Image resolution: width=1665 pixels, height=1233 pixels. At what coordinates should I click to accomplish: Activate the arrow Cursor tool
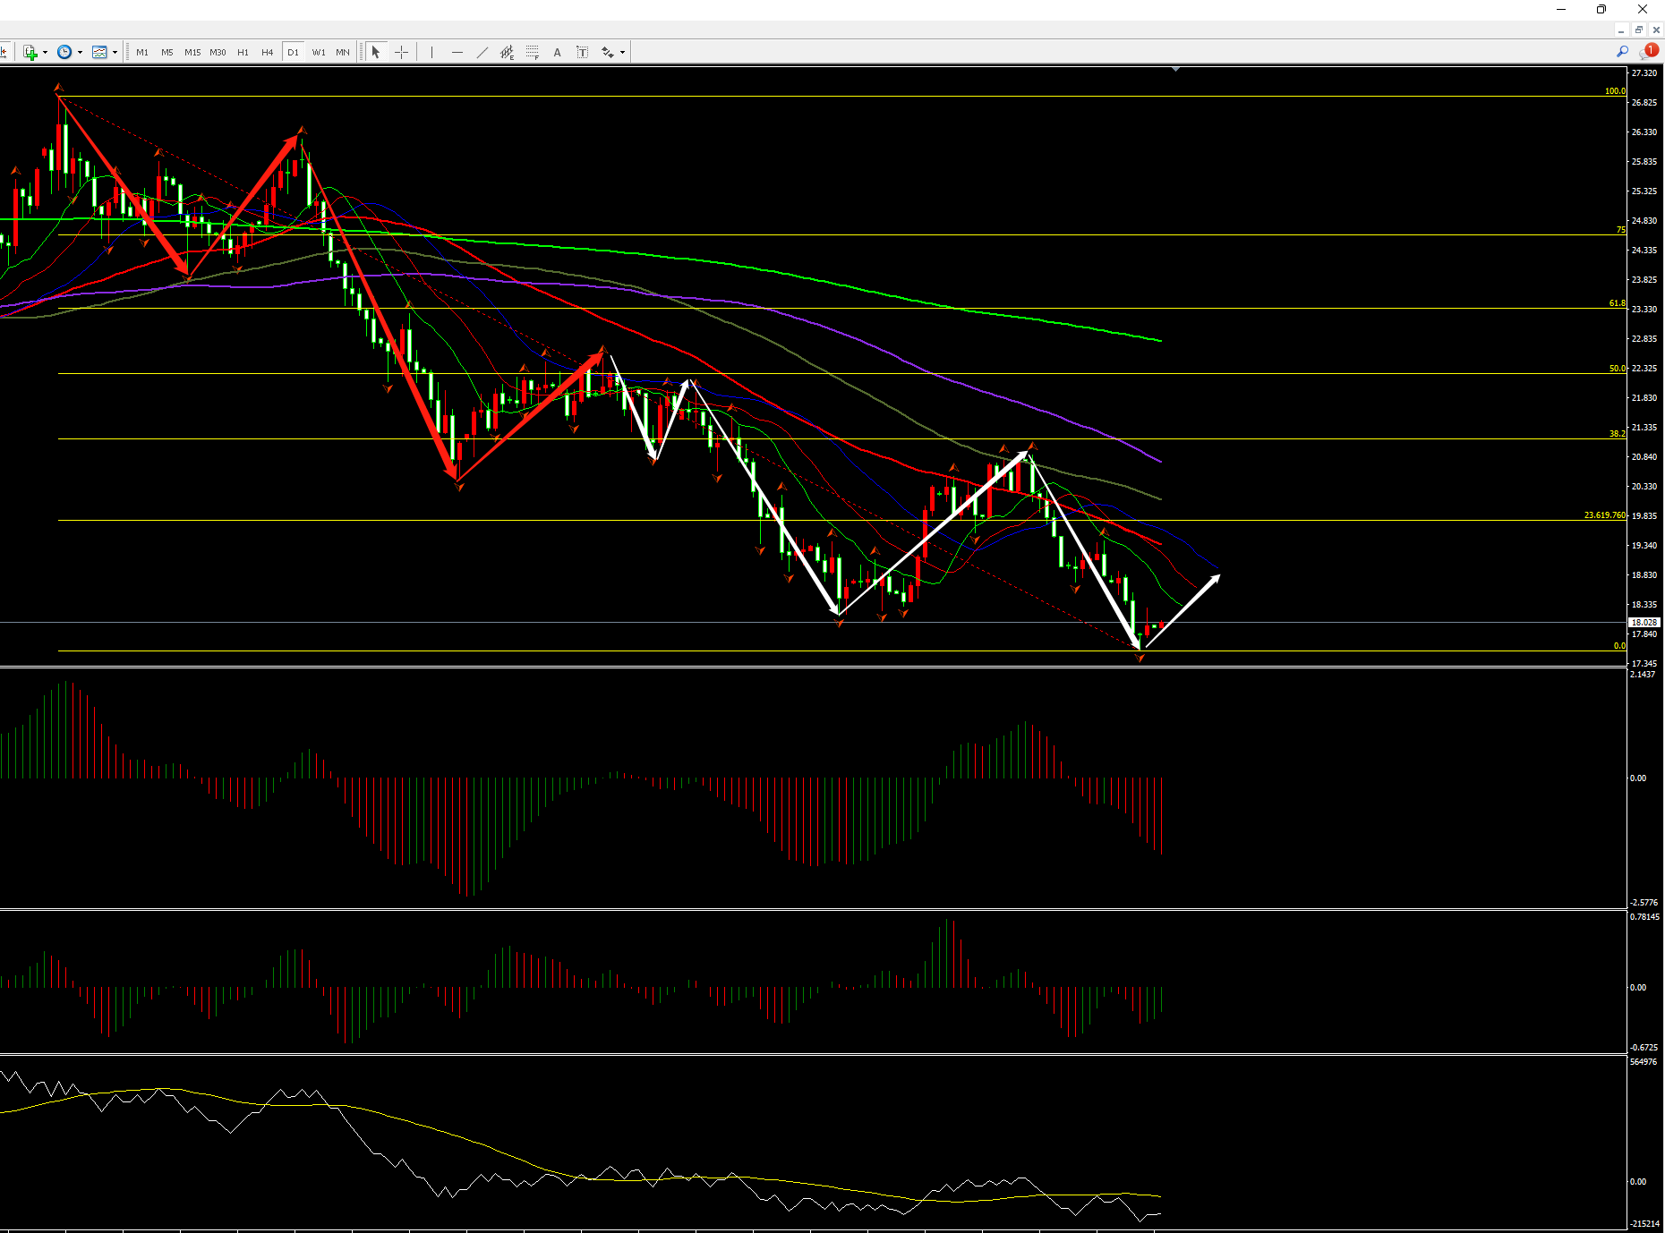click(376, 53)
